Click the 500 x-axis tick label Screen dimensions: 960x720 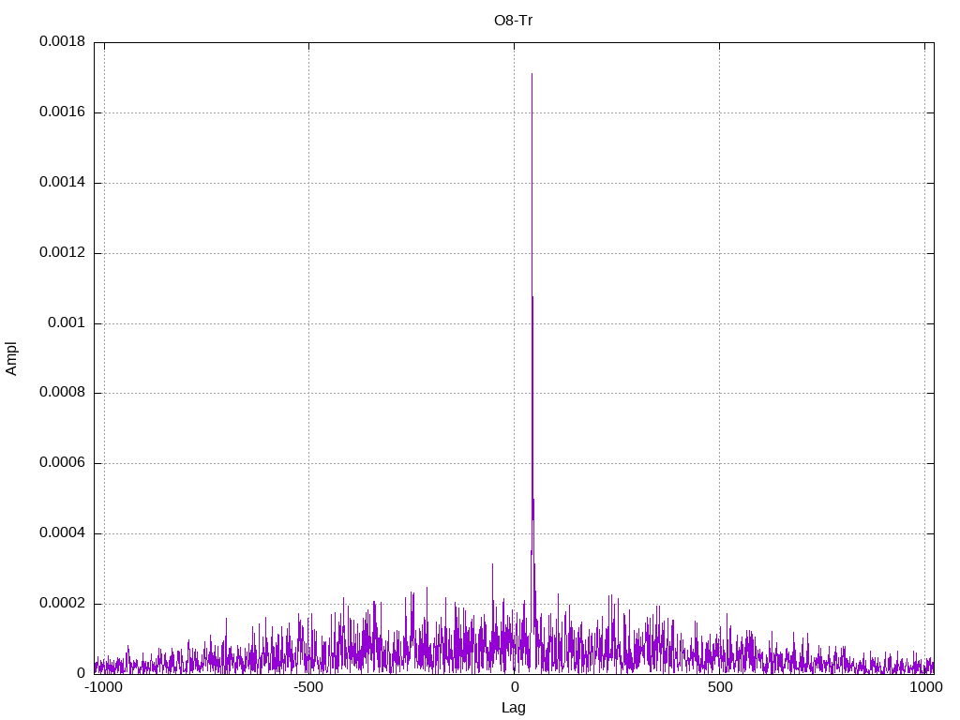(x=719, y=687)
